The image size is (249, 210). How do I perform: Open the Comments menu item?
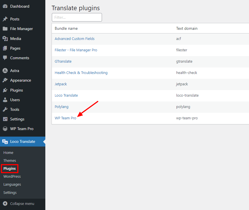[x=20, y=58]
